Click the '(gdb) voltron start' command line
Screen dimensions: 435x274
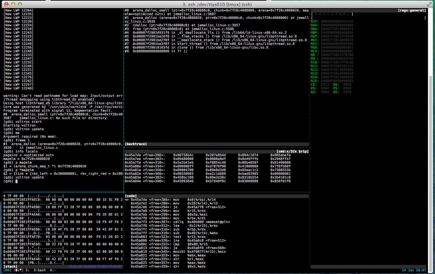click(x=23, y=122)
